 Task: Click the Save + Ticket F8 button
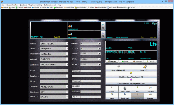point(118,68)
